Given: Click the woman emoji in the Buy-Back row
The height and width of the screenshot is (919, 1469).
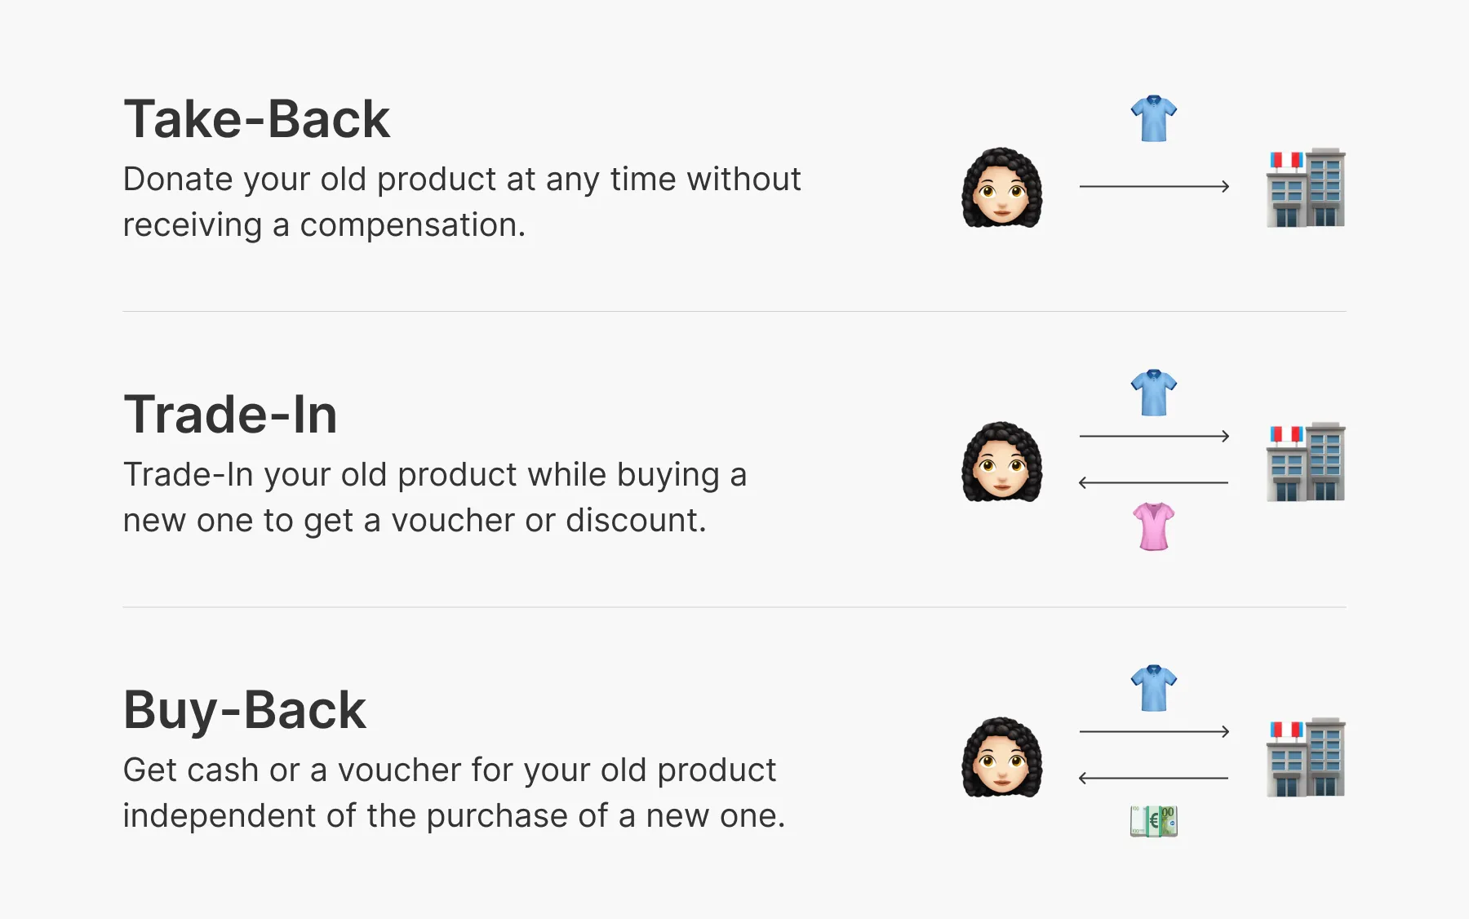Looking at the screenshot, I should 1002,757.
